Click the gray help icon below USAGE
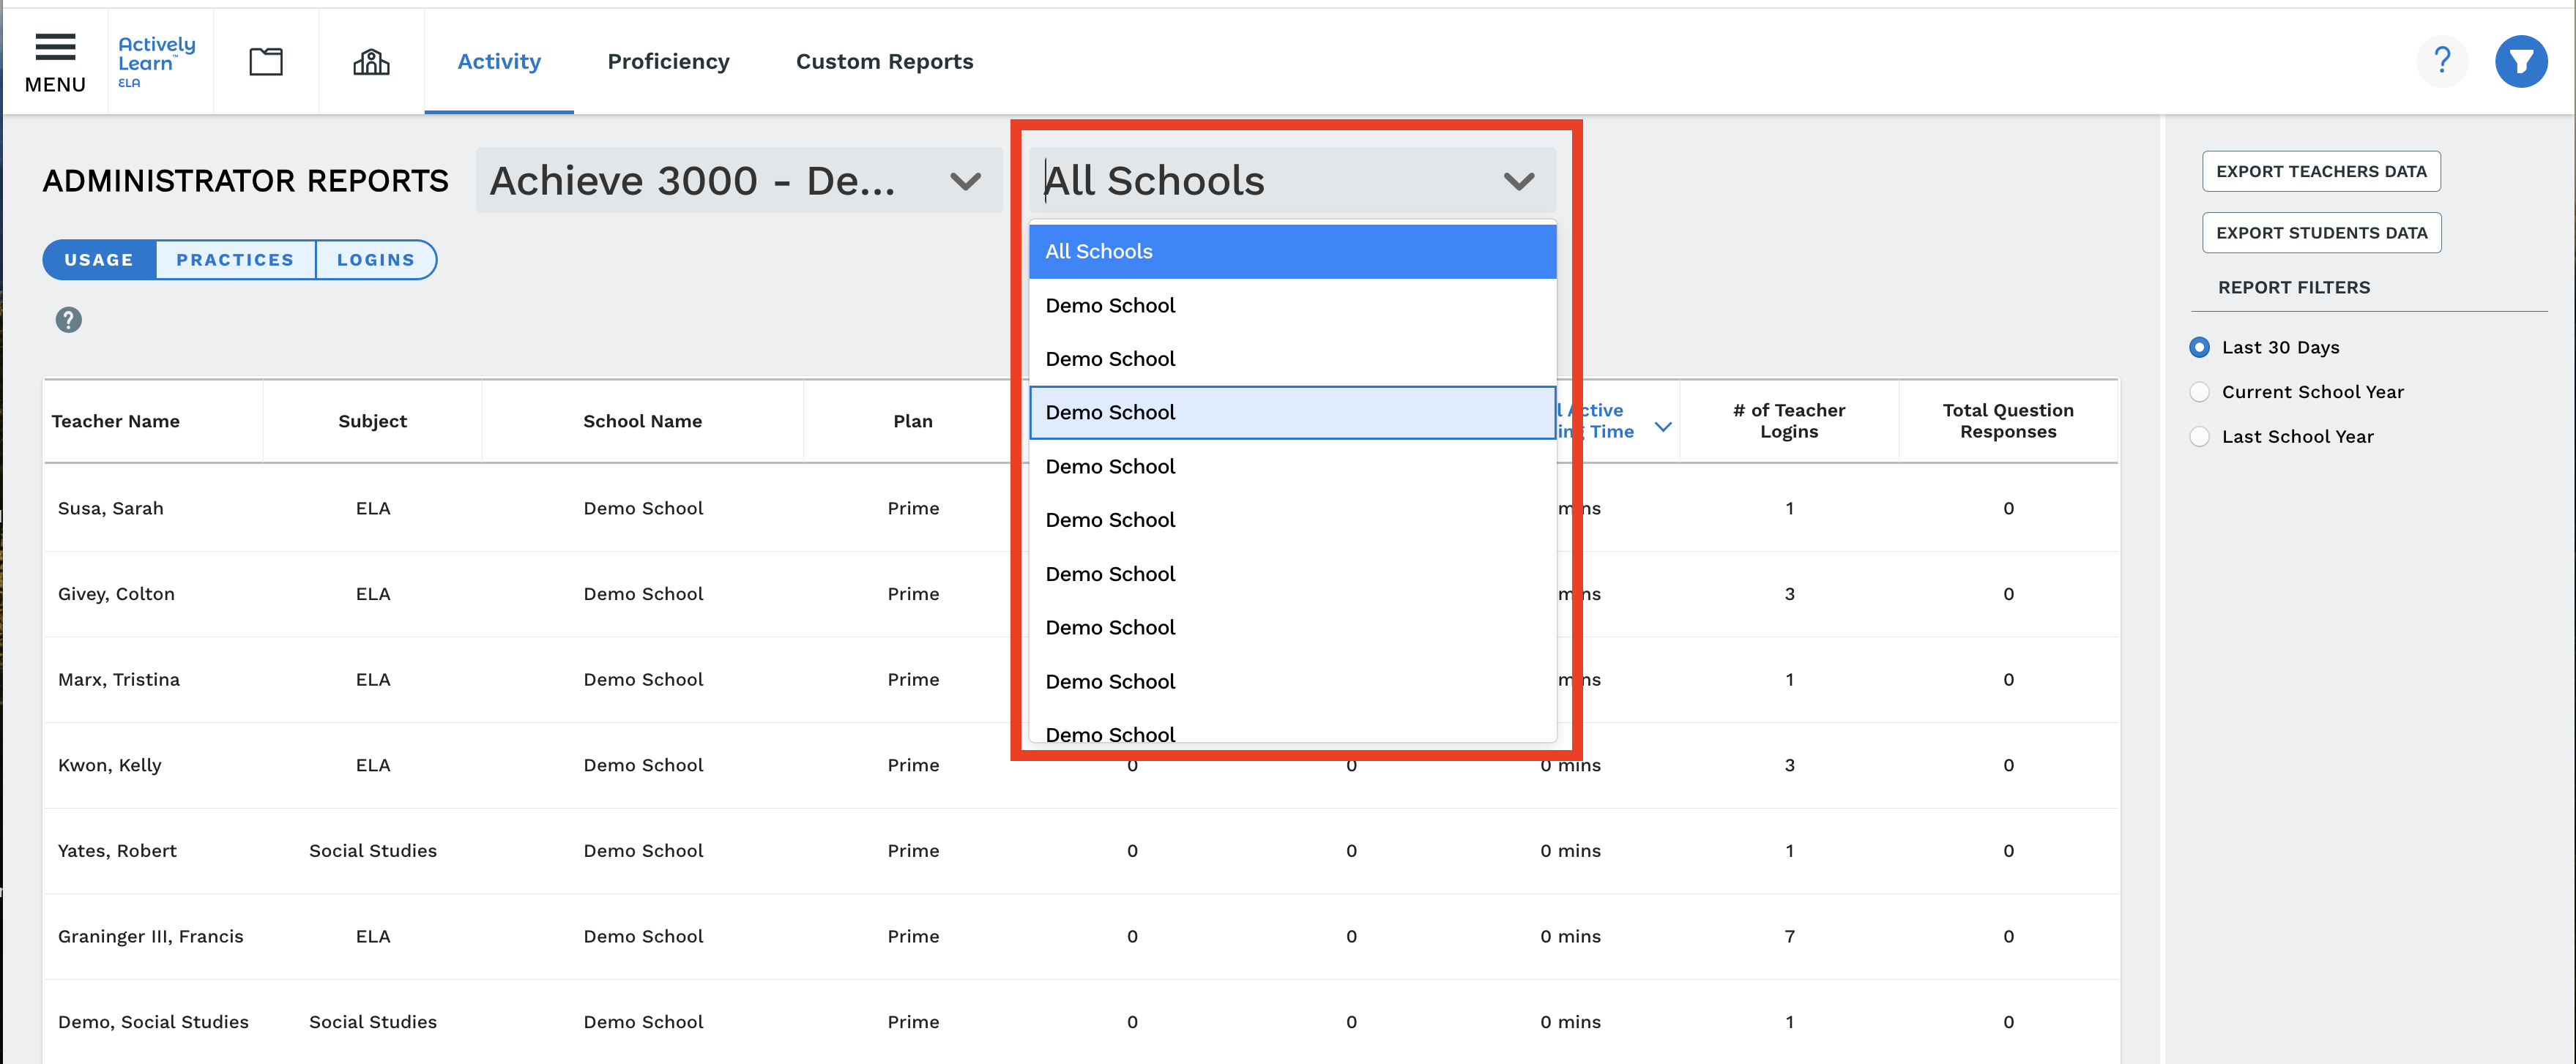Viewport: 2576px width, 1064px height. (x=68, y=320)
